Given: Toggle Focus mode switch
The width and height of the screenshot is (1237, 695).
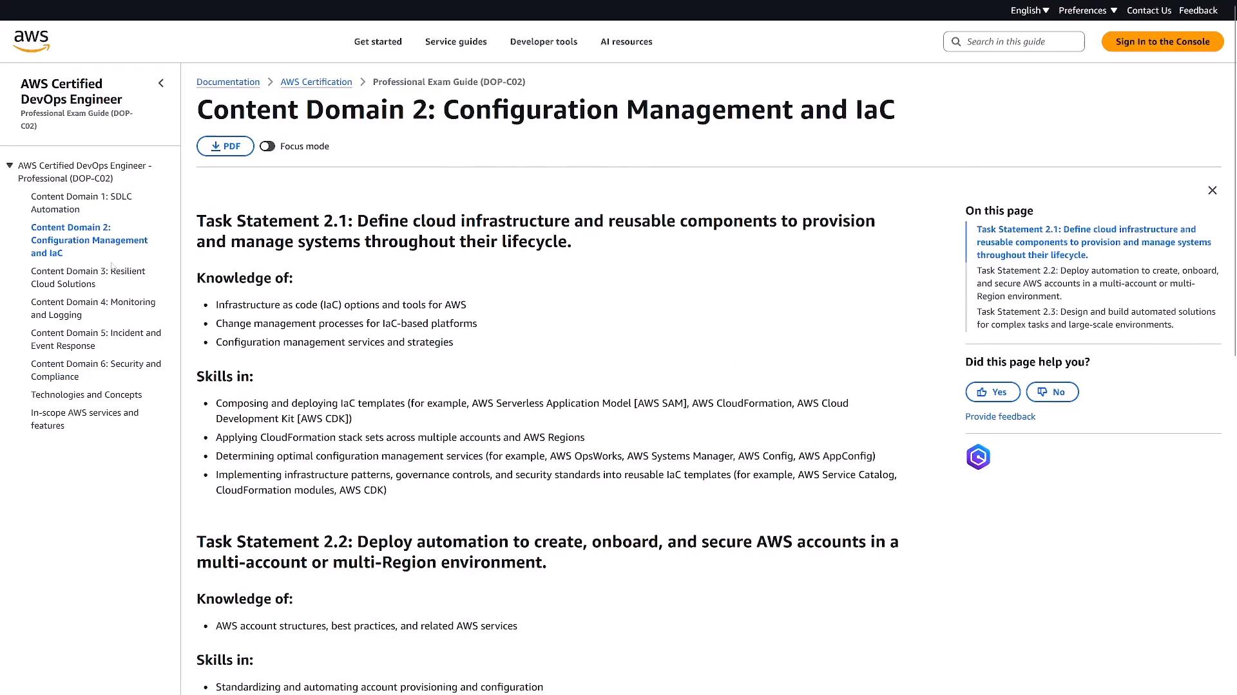Looking at the screenshot, I should click(x=267, y=146).
